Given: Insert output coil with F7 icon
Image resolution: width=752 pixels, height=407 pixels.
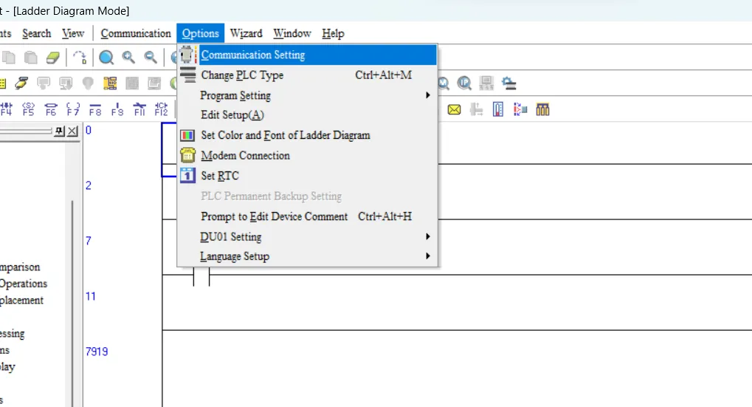Looking at the screenshot, I should click(x=73, y=109).
